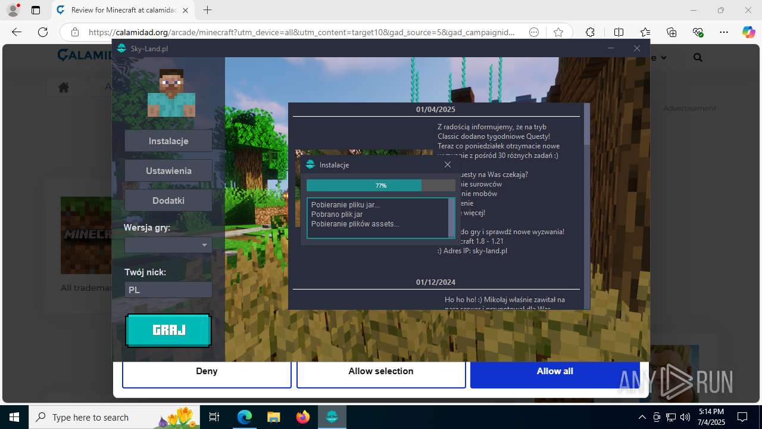Click Deny on the cookie banner
The width and height of the screenshot is (762, 429).
pyautogui.click(x=207, y=371)
